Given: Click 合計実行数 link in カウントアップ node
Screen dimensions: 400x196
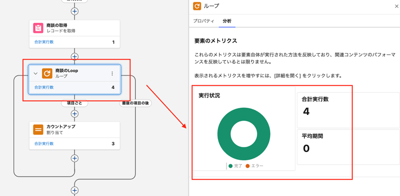Looking at the screenshot, I should [x=44, y=143].
